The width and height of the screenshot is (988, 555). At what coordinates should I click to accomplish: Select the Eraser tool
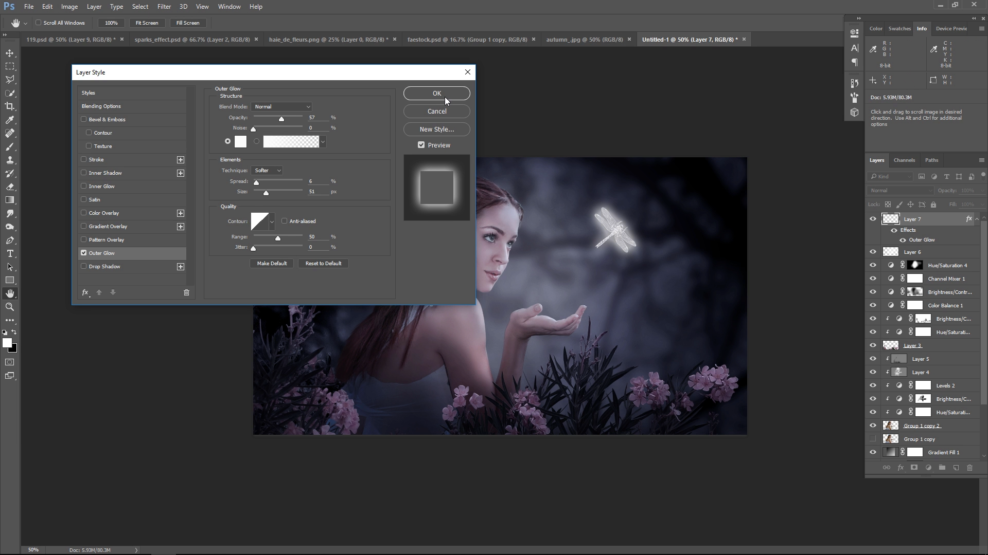click(10, 187)
